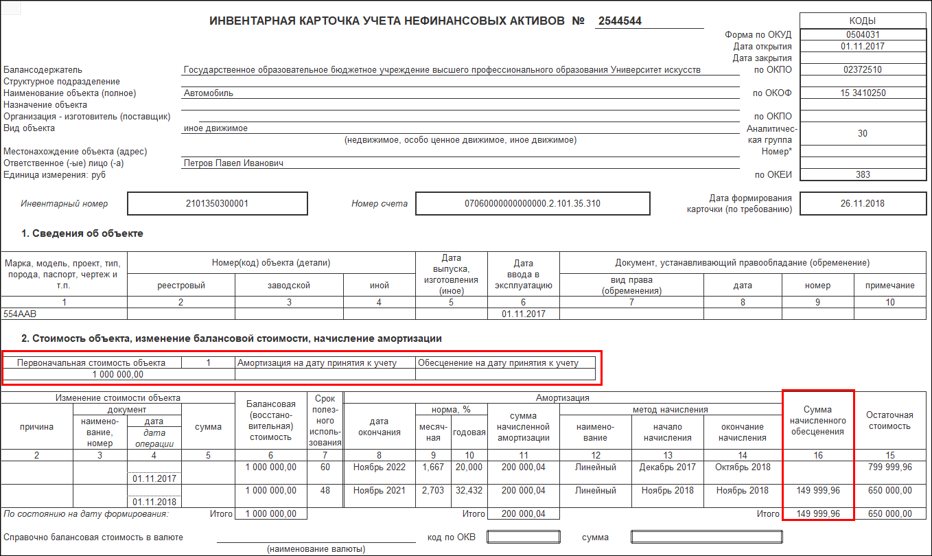Click the balance holder university name

[x=442, y=70]
